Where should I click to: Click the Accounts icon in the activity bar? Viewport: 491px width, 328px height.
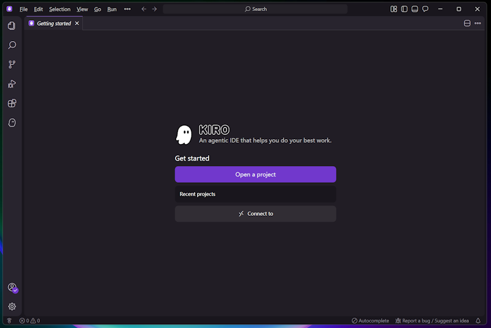pyautogui.click(x=12, y=288)
